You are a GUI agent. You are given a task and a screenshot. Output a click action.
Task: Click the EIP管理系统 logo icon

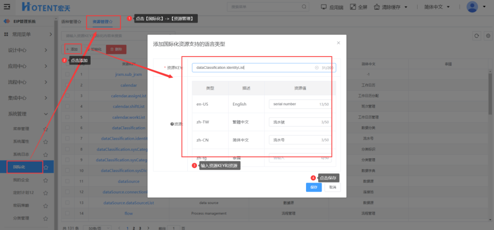tap(7, 21)
